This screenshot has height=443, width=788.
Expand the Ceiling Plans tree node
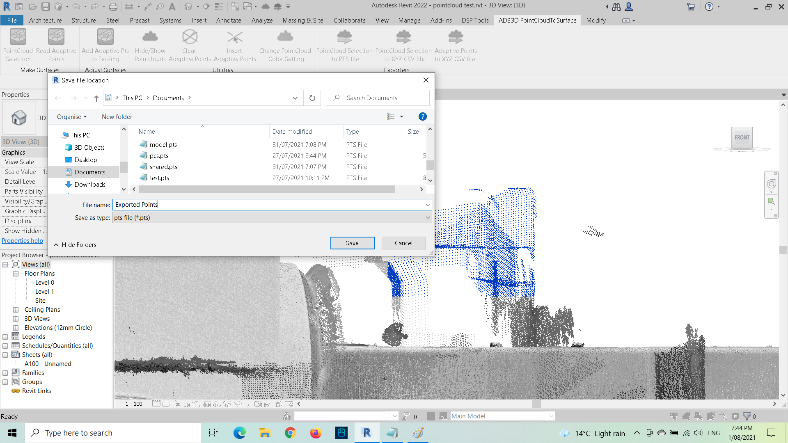pyautogui.click(x=16, y=310)
